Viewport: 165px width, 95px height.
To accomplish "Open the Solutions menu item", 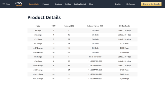I will click(x=58, y=4).
